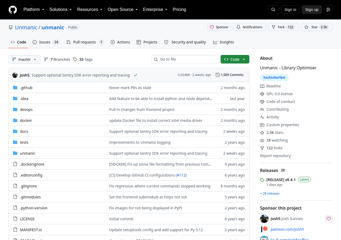This screenshot has height=240, width=341.
Task: Open the unmanic folder
Action: point(27,153)
